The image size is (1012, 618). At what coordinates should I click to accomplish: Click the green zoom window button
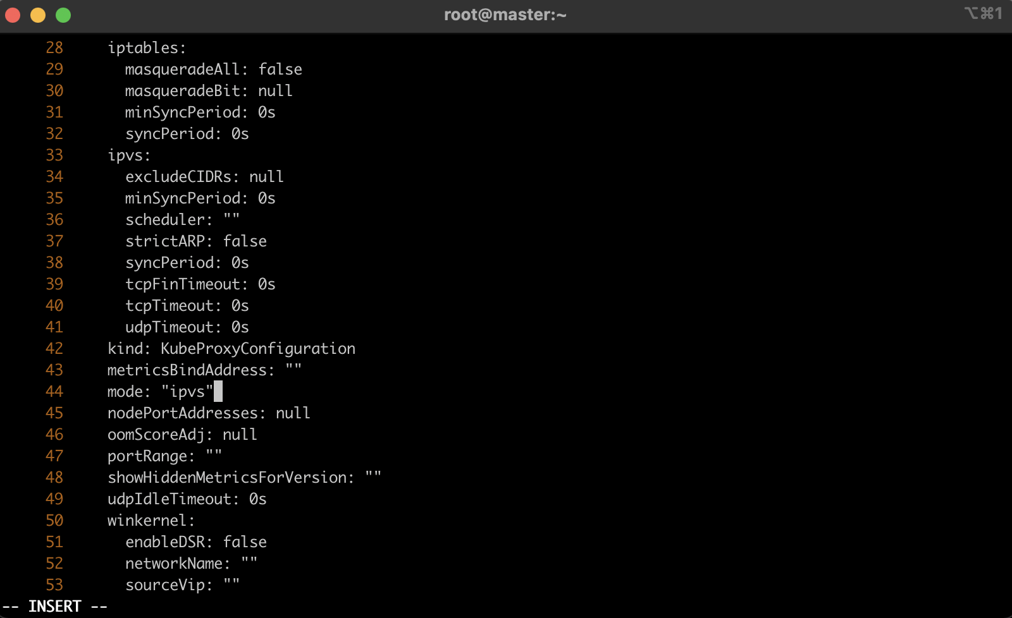(x=63, y=15)
